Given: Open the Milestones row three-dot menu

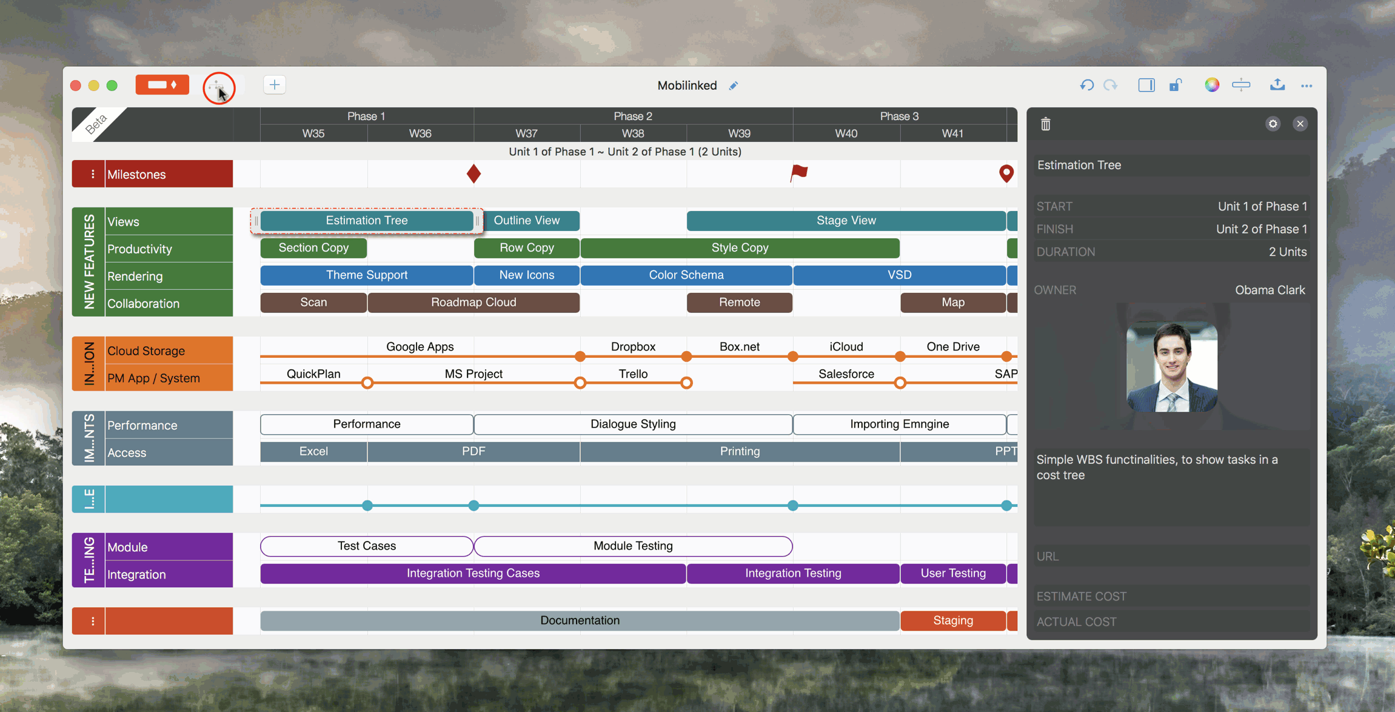Looking at the screenshot, I should (92, 174).
